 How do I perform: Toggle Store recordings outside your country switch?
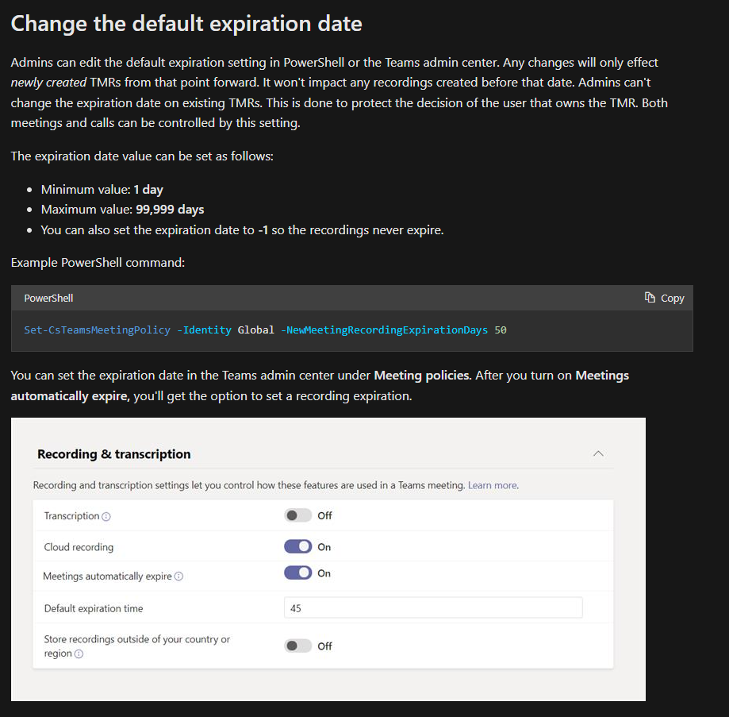pos(297,646)
